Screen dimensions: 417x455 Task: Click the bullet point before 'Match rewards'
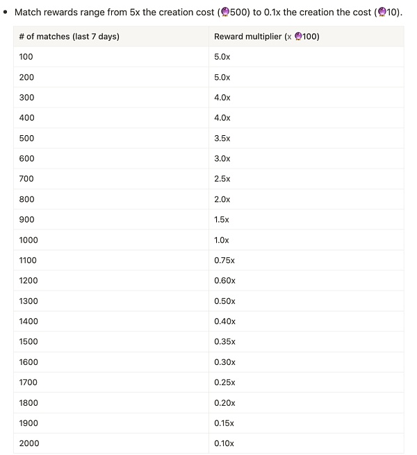6,12
